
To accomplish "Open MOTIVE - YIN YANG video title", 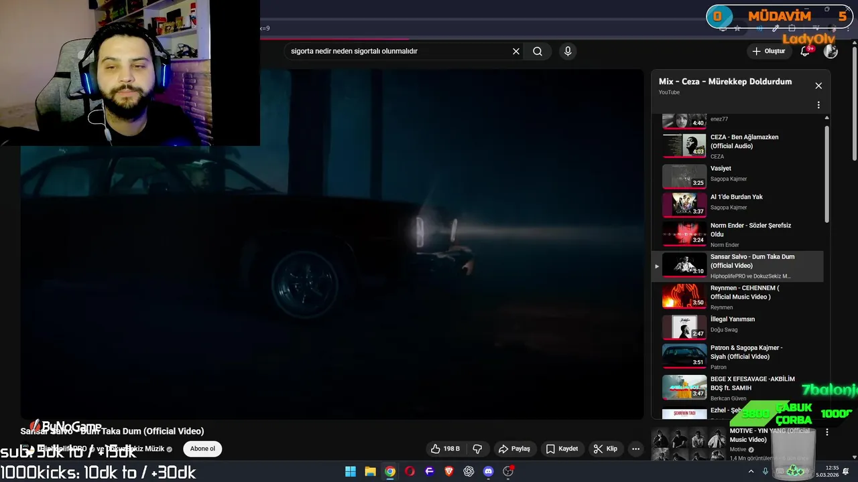I will (x=770, y=435).
